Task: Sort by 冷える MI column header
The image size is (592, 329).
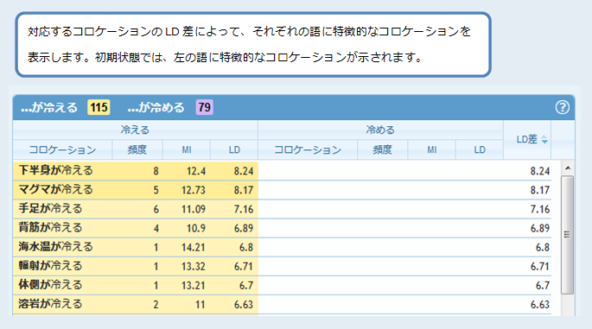Action: 187,149
